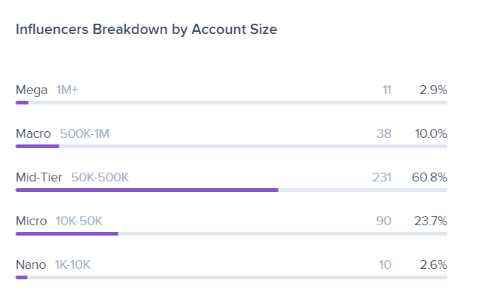This screenshot has width=477, height=303.
Task: Click the 60.8% percentage value
Action: tap(430, 178)
